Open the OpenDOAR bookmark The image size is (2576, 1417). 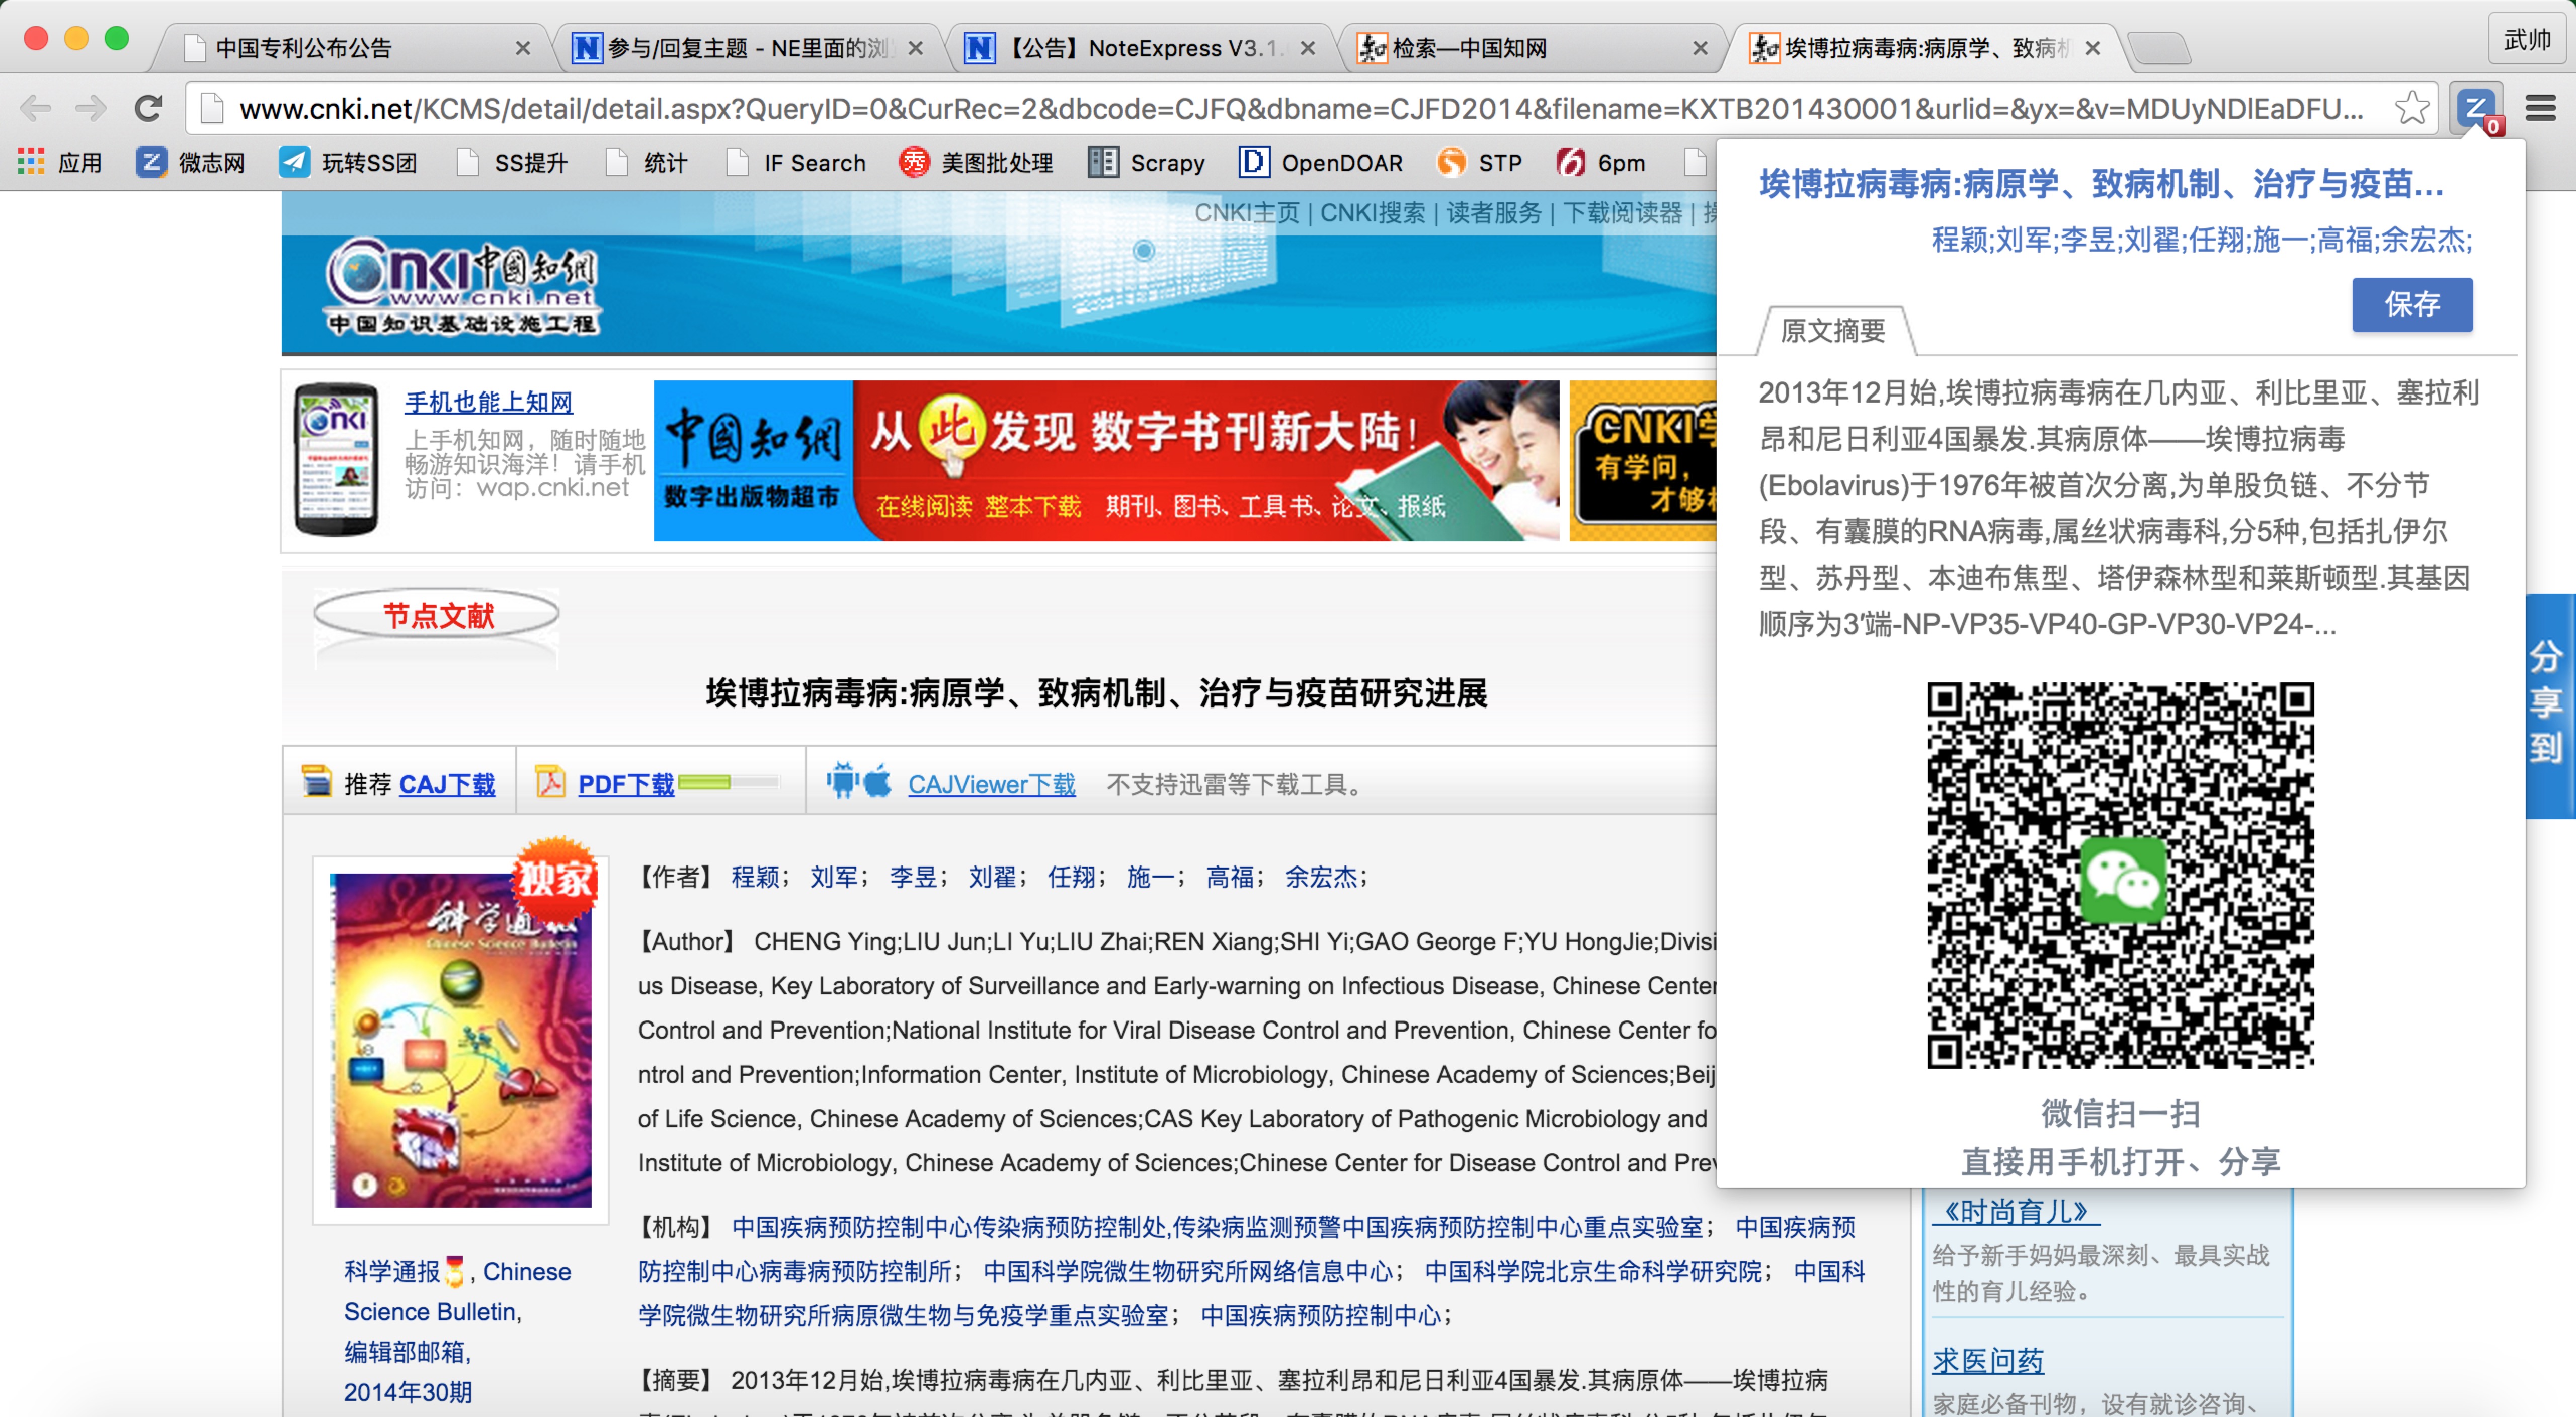pyautogui.click(x=1320, y=163)
